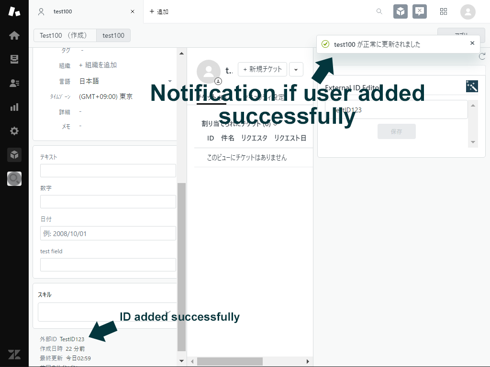490x367 pixels.
Task: Click the magic wand icon in External ID Editor
Action: (x=472, y=87)
